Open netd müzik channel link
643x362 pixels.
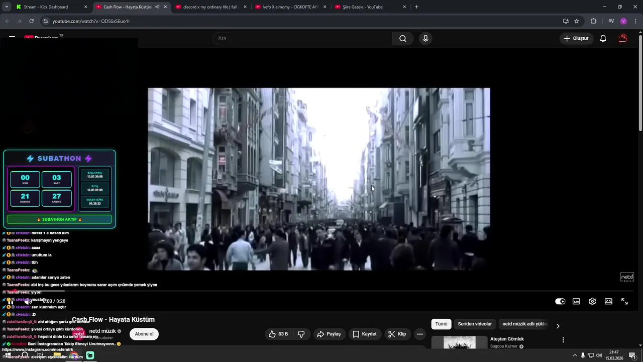pos(102,331)
